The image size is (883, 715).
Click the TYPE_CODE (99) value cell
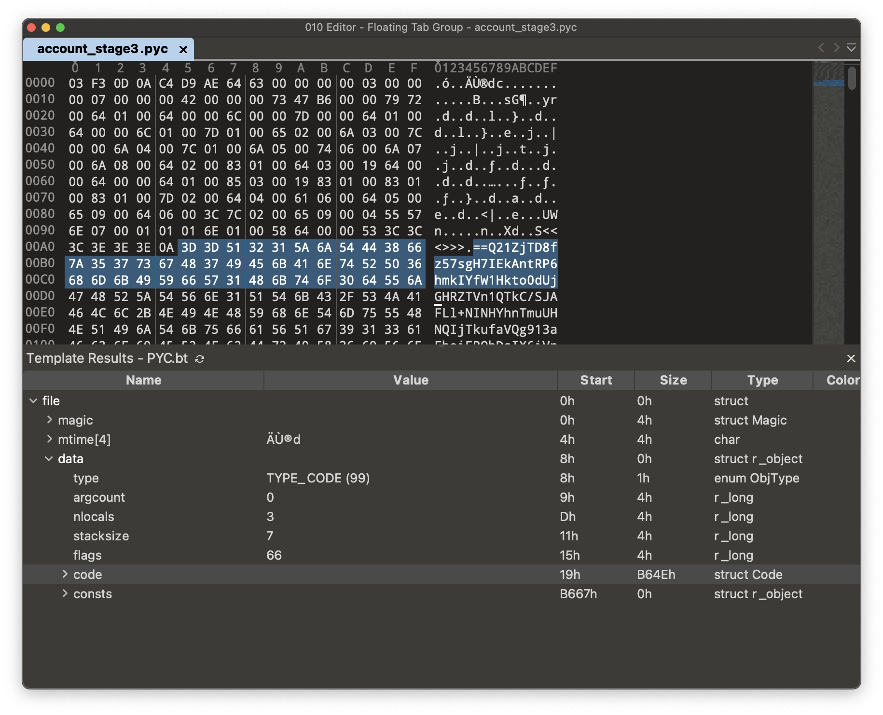point(318,478)
